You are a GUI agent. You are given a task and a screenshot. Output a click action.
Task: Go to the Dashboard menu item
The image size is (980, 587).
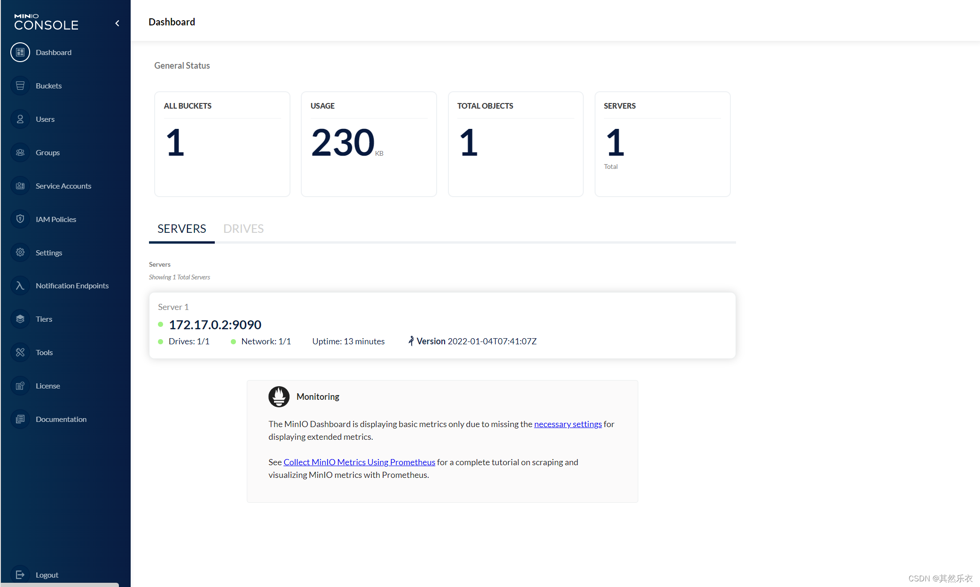54,52
